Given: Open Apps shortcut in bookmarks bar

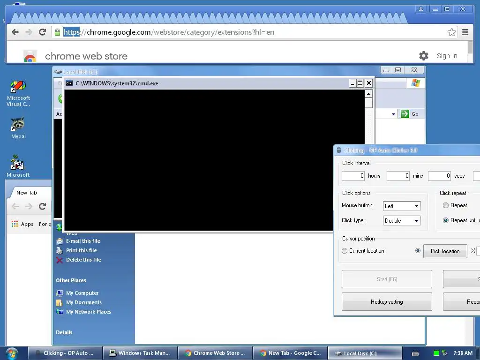Looking at the screenshot, I should (x=22, y=224).
